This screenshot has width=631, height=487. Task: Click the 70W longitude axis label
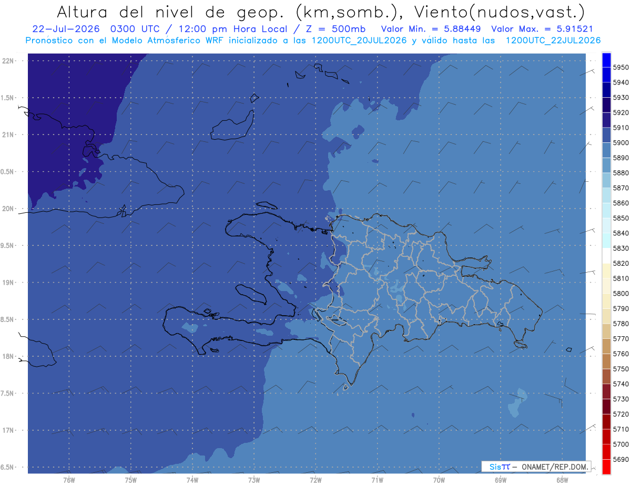(439, 480)
